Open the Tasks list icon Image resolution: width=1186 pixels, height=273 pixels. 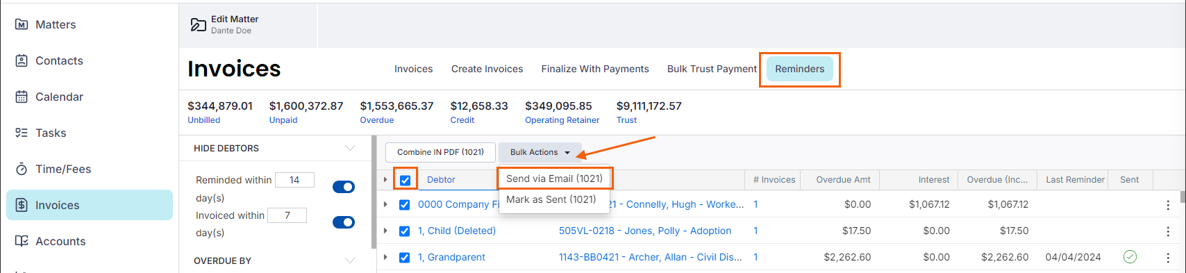coord(22,133)
